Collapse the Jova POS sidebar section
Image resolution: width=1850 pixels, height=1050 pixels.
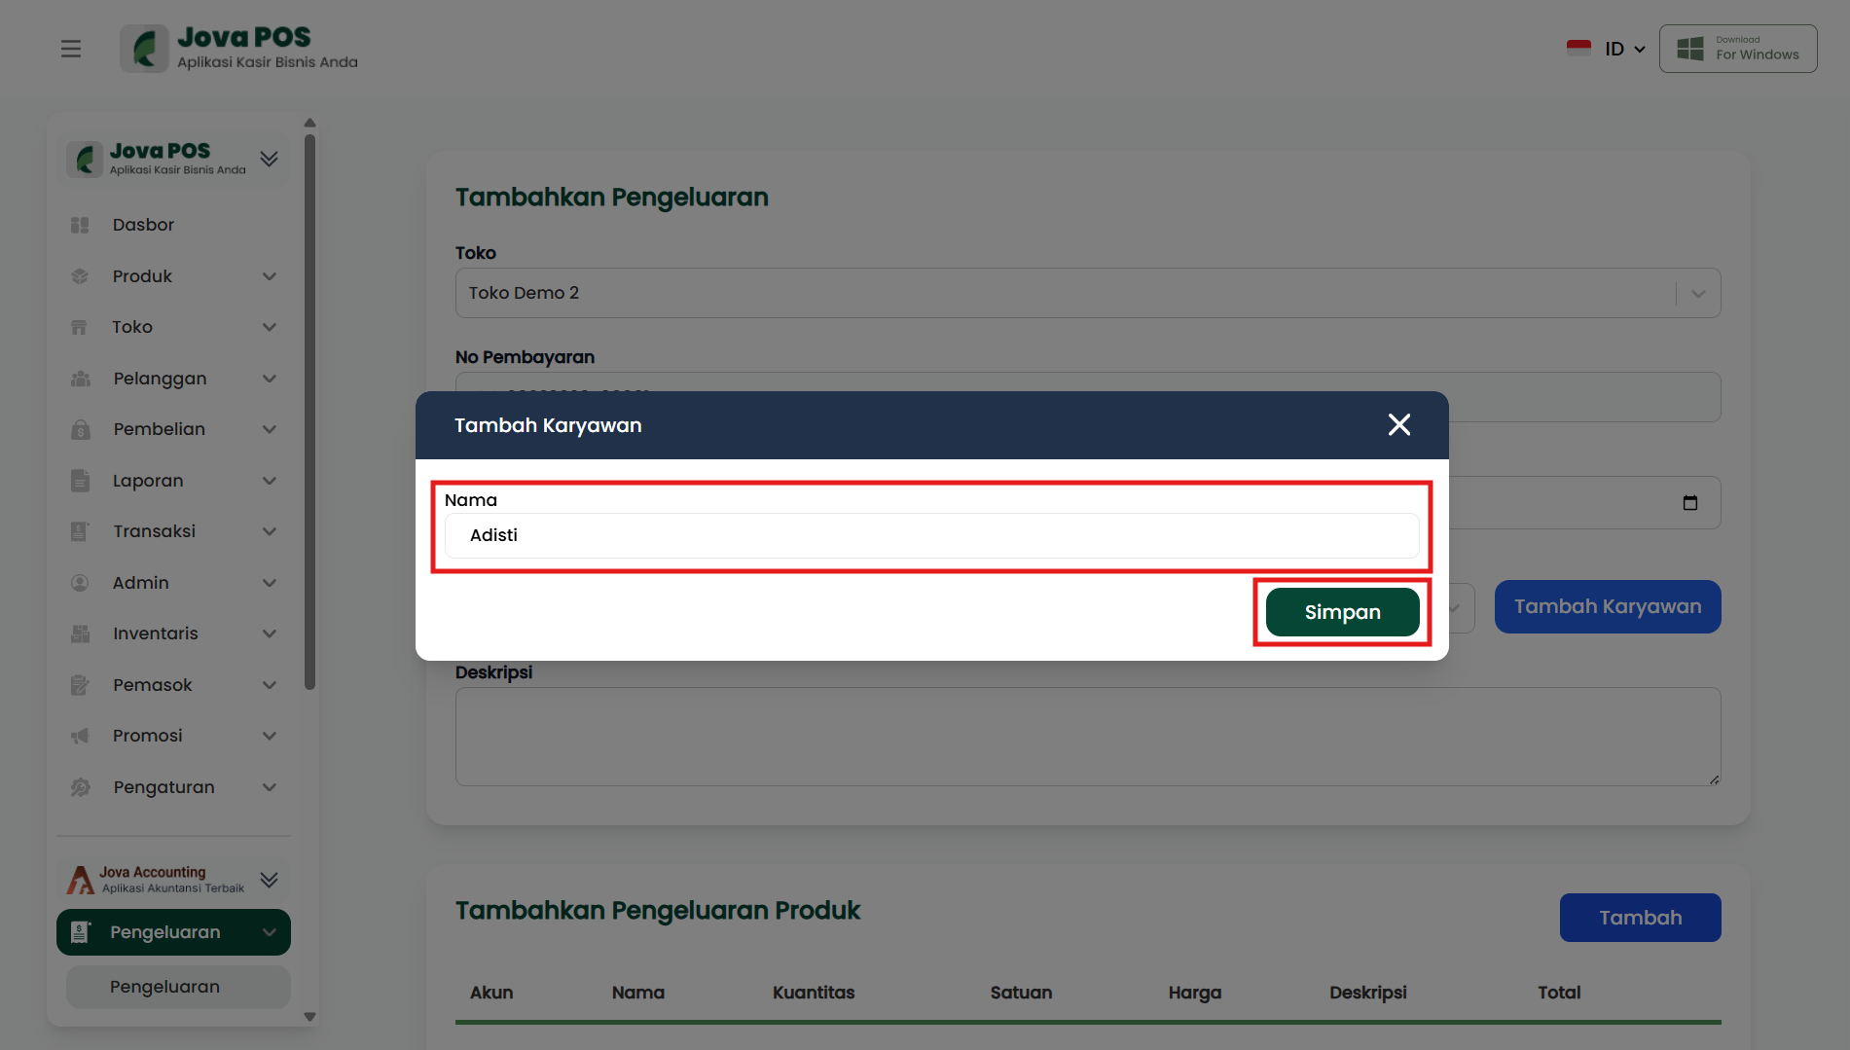click(x=269, y=159)
